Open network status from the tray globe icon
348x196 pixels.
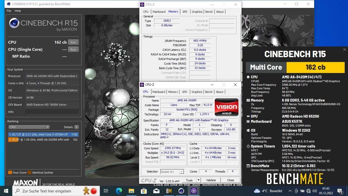point(309,191)
